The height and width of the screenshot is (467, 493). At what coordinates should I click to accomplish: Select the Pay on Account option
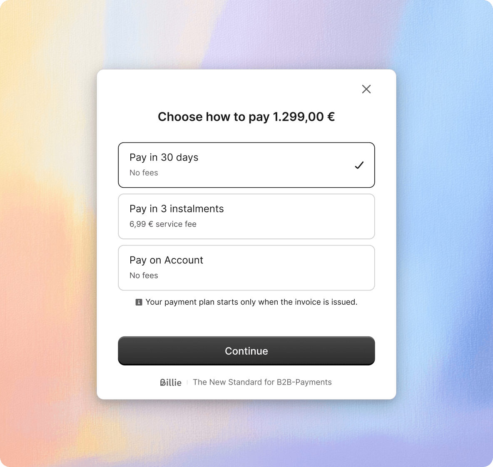[246, 268]
